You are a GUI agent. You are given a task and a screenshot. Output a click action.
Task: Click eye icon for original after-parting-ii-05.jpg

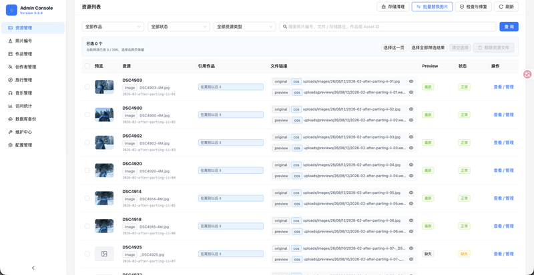(411, 192)
